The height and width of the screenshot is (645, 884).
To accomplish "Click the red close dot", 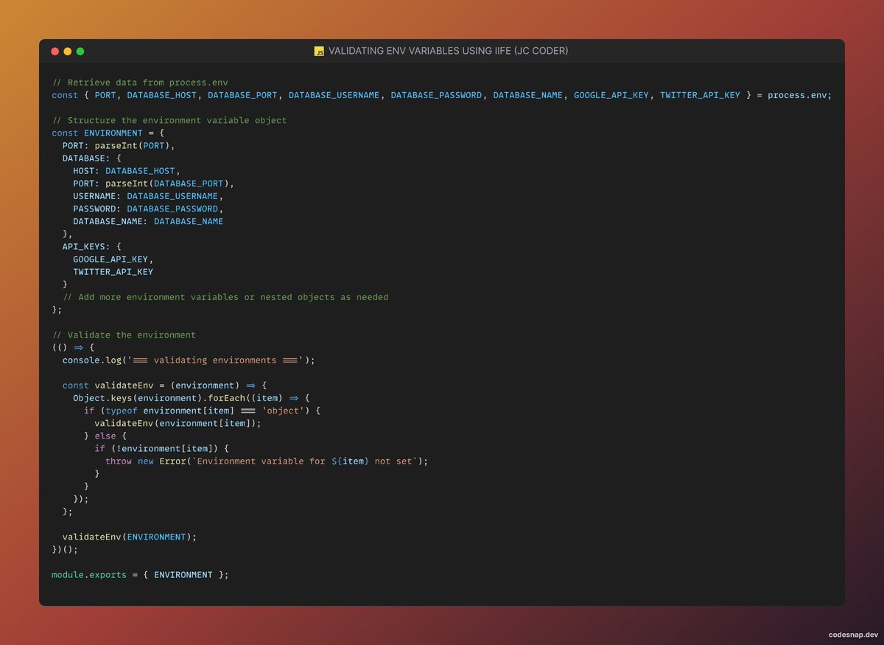I will pos(55,52).
